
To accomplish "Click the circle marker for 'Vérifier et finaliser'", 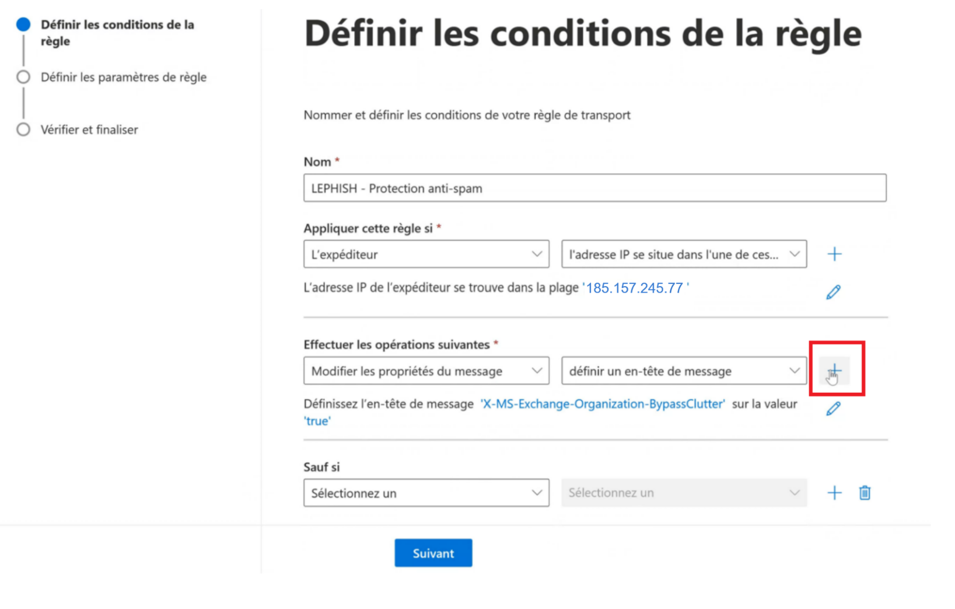I will point(23,129).
